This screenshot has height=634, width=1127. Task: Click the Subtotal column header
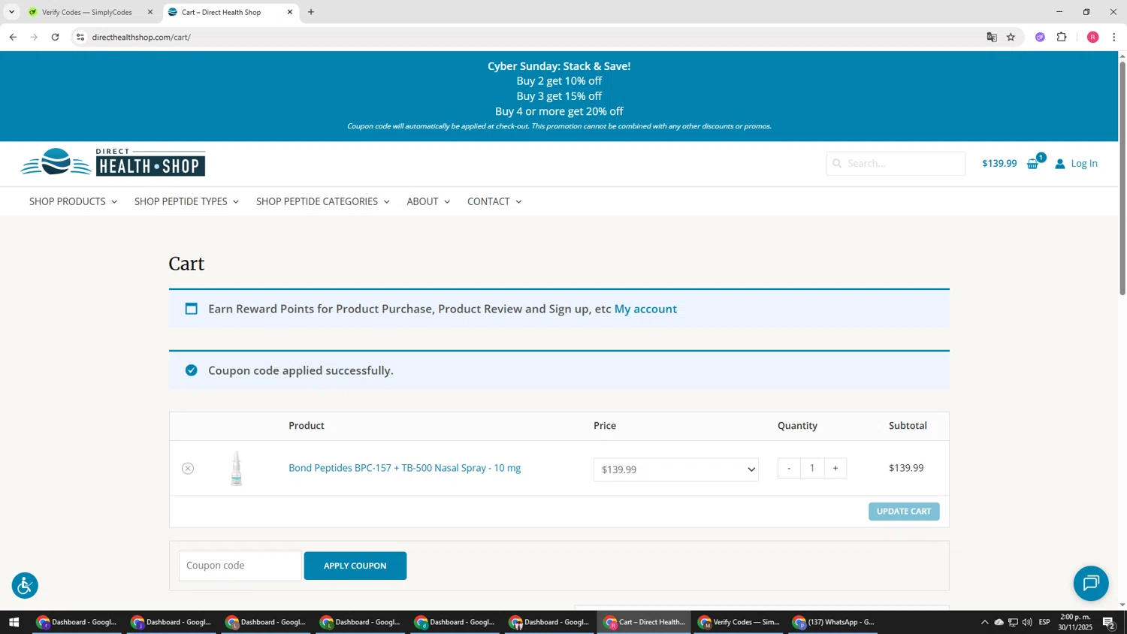pos(908,425)
